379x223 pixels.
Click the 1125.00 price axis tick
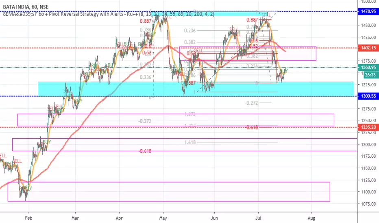(368, 180)
